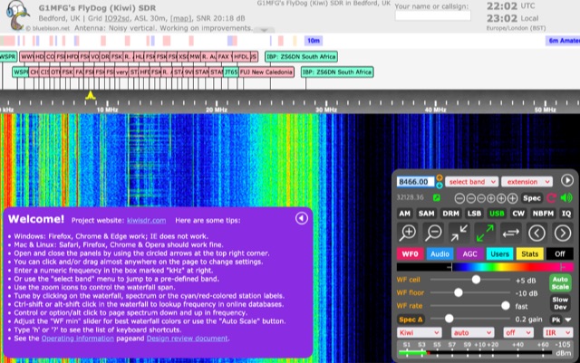Click the WF floor slider handle
The height and width of the screenshot is (363, 580).
click(x=459, y=292)
